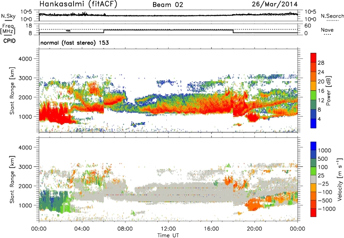Click the red high-power patch near 01:00
344x238 pixels.
pos(52,114)
